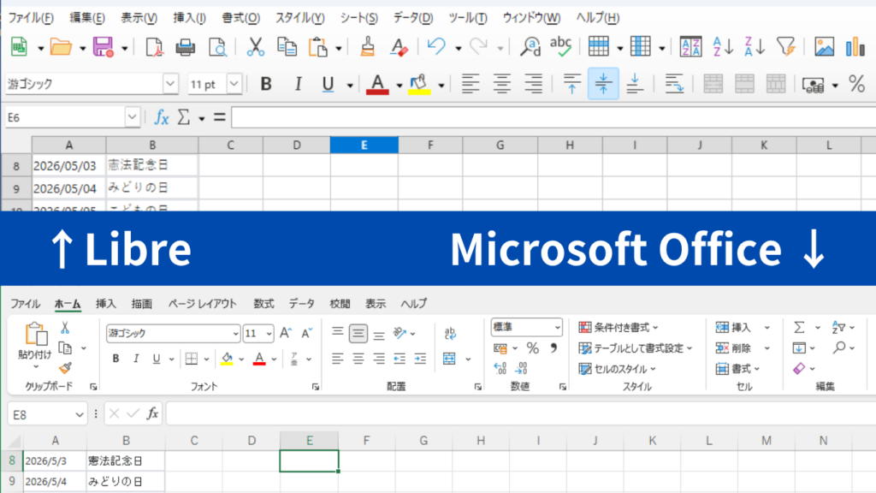876x493 pixels.
Task: Open the Paste dropdown arrow in LibreOffice
Action: coord(339,49)
